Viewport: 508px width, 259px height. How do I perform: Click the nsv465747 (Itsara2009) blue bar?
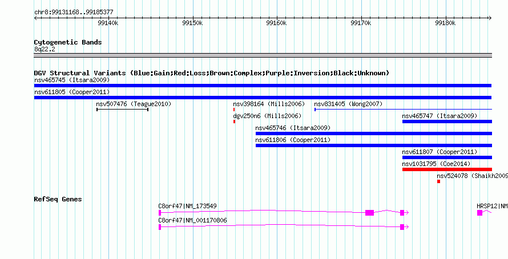pos(447,122)
